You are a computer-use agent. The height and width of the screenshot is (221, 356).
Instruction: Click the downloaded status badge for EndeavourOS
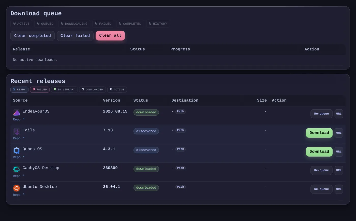pyautogui.click(x=146, y=112)
